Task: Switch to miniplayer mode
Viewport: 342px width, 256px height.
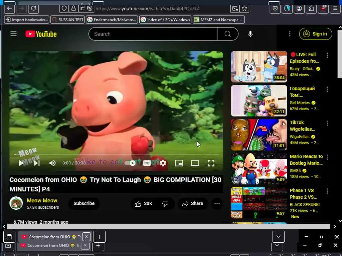Action: [179, 163]
